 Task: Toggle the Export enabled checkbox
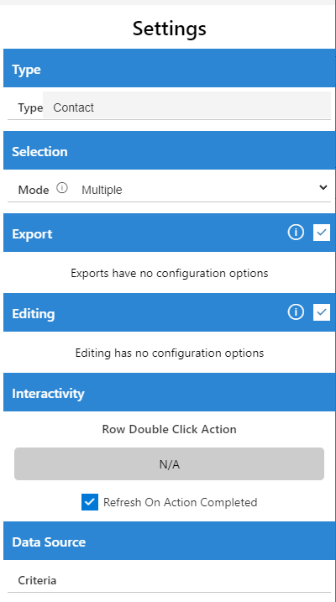click(x=322, y=233)
